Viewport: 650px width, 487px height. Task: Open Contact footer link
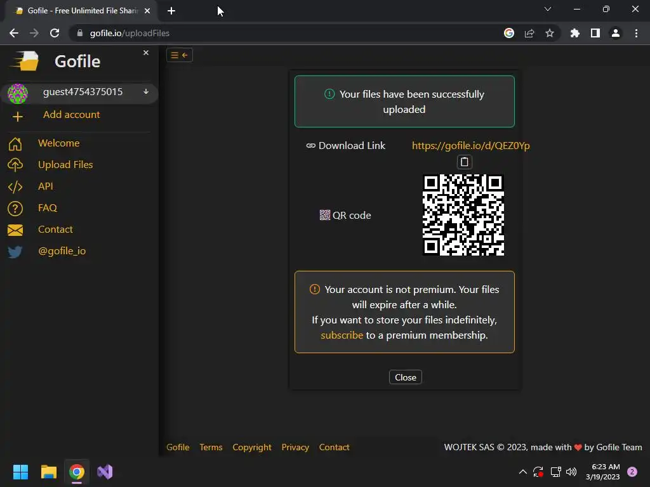pos(334,447)
